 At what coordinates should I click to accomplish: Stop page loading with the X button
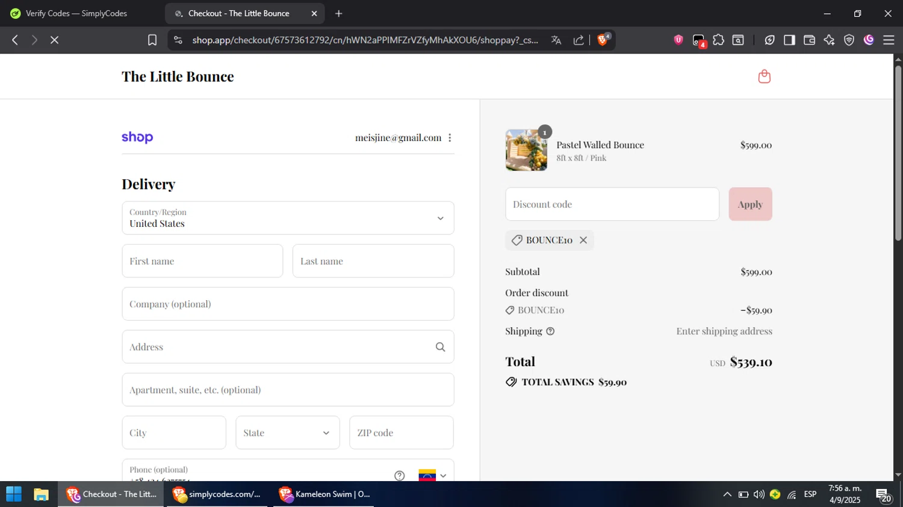[x=54, y=40]
